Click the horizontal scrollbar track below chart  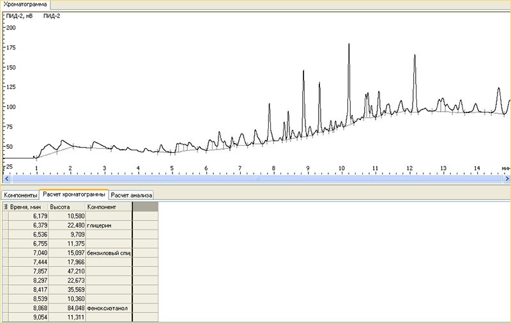point(256,180)
